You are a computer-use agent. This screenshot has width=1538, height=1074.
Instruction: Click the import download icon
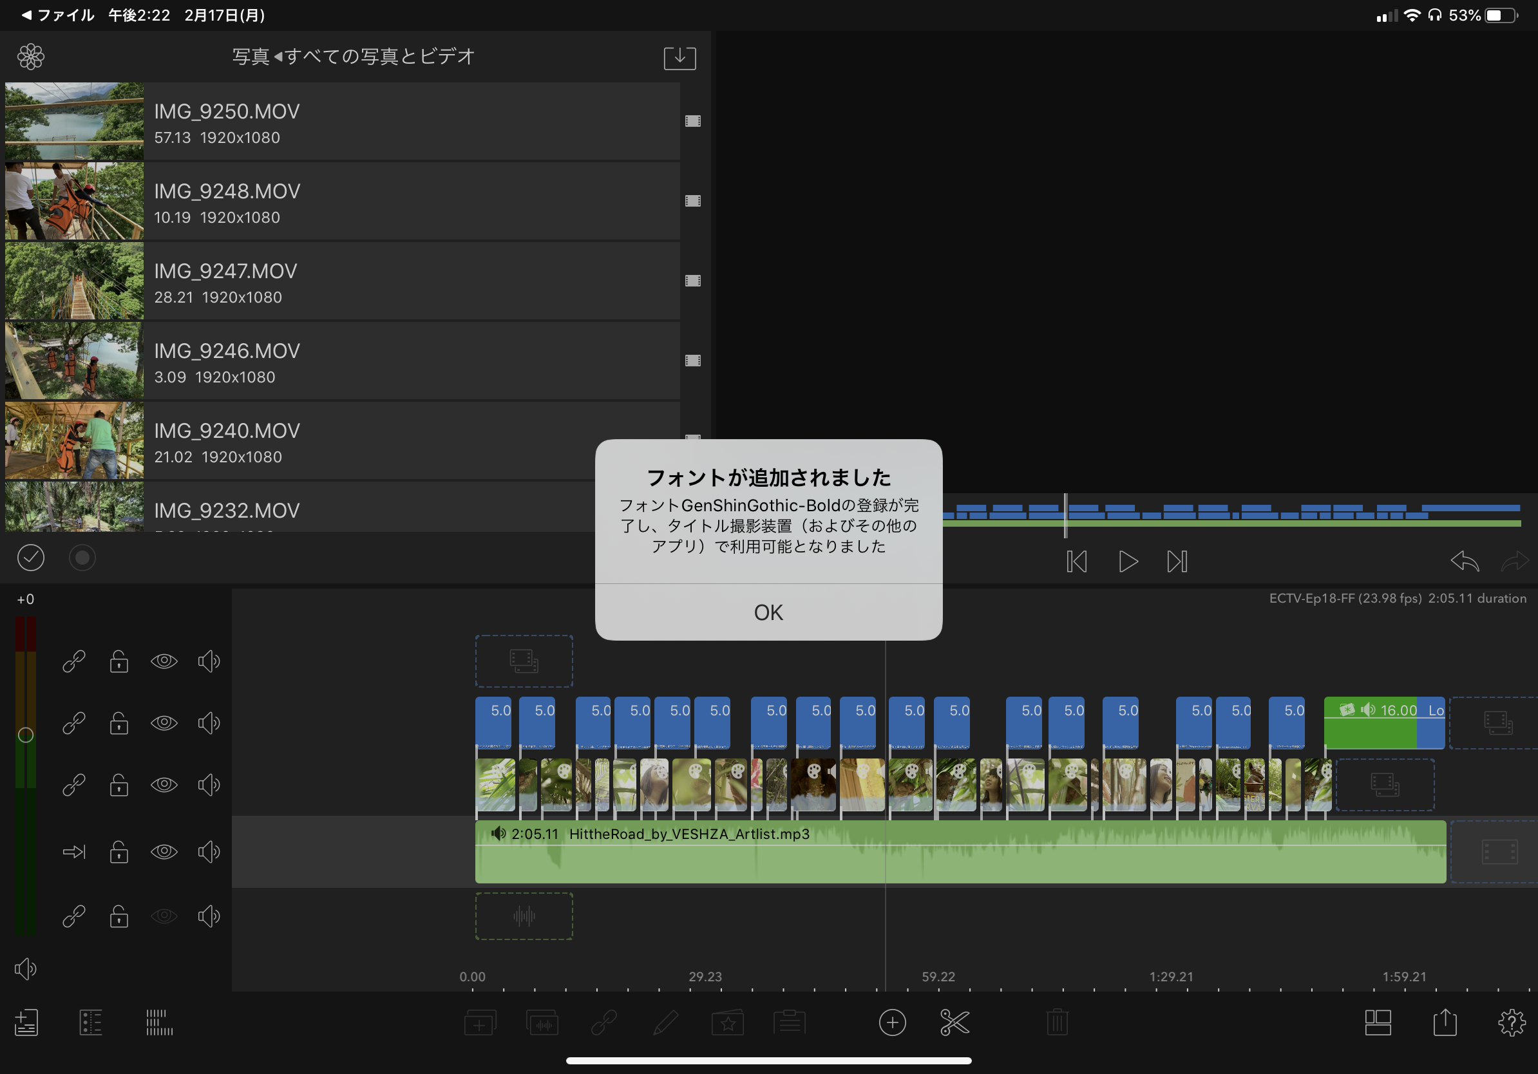point(679,57)
